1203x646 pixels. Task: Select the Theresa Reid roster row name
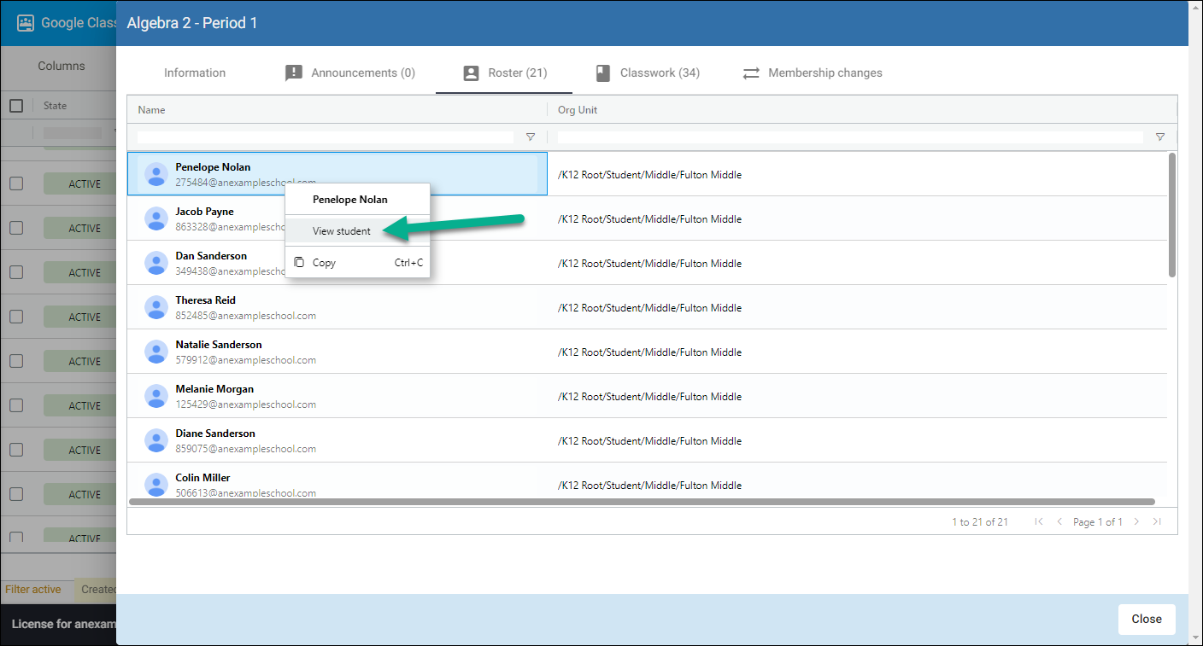[206, 300]
